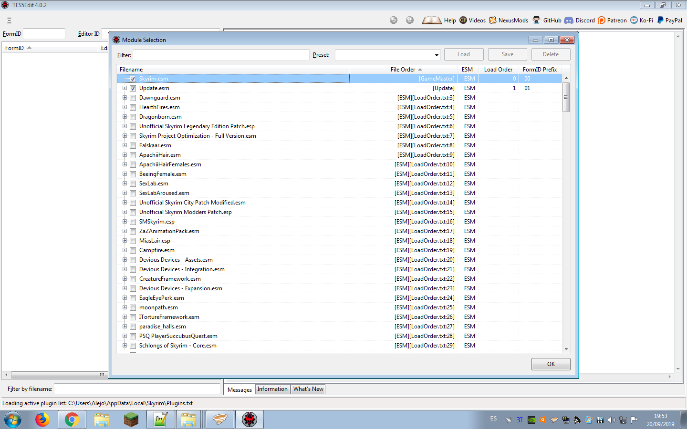Expand the moonpath.esm tree node
The height and width of the screenshot is (429, 687).
pos(125,307)
